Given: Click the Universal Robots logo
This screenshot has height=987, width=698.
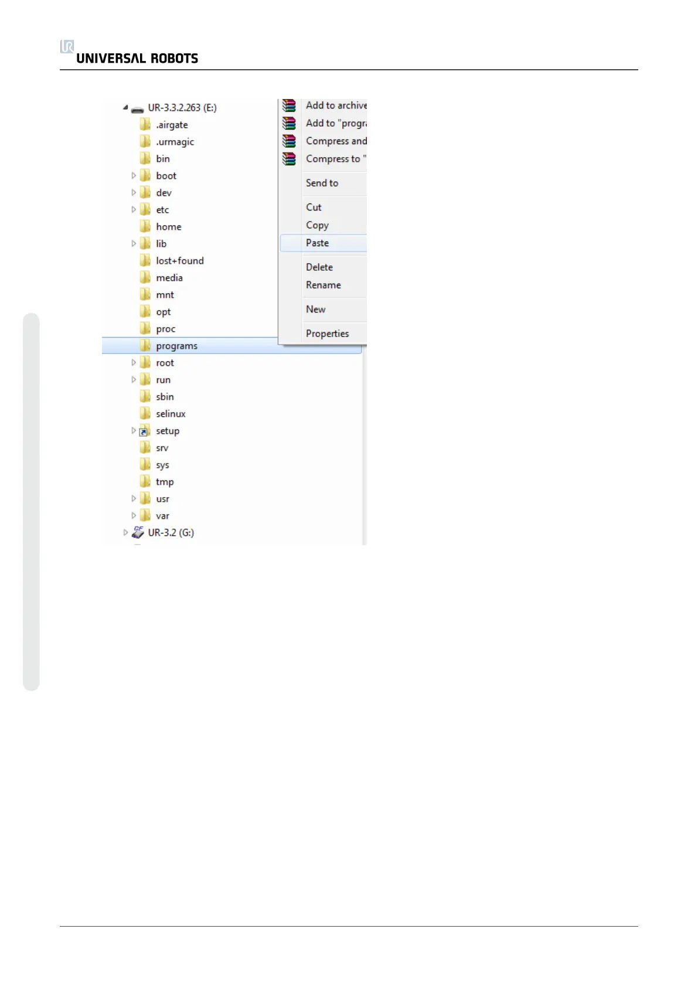Looking at the screenshot, I should click(129, 52).
